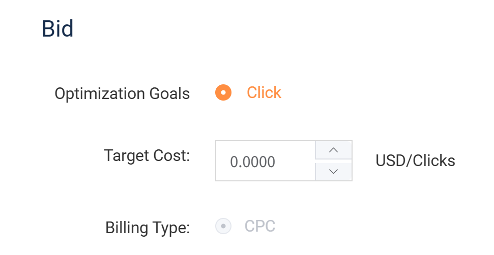Click the Billing Type label
This screenshot has width=494, height=255.
[x=148, y=228]
